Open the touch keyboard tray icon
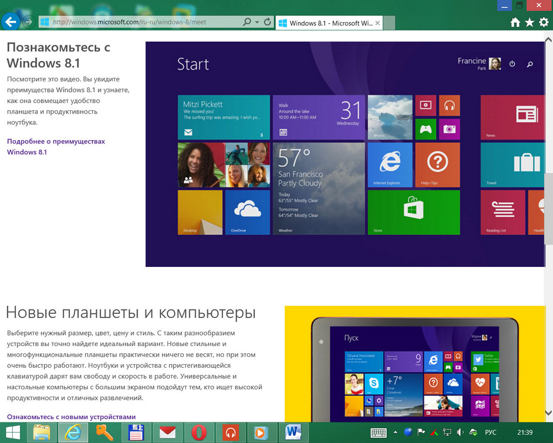This screenshot has width=553, height=443. (x=378, y=432)
